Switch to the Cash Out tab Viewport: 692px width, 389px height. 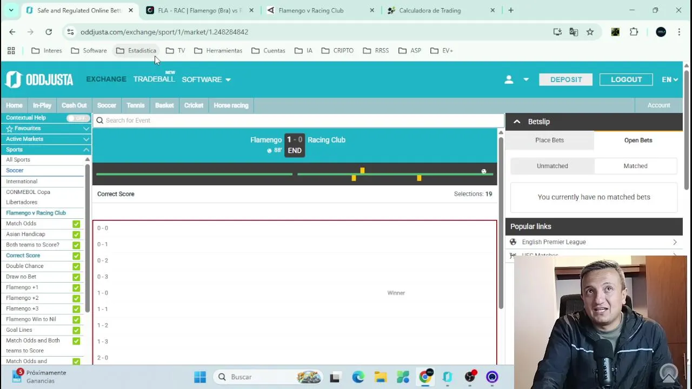pos(74,105)
